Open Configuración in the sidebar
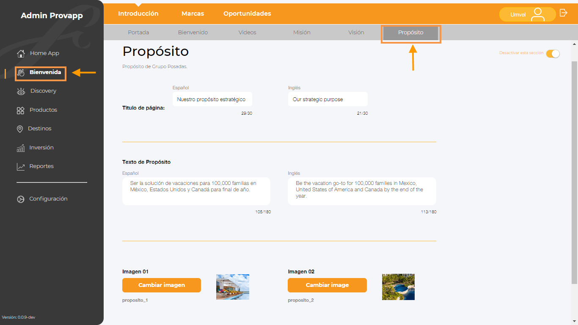Screen dimensions: 578x325 point(48,199)
